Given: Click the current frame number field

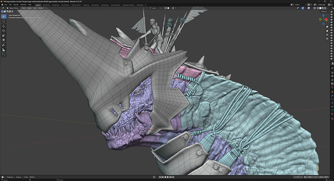Looking at the screenshot, I should pyautogui.click(x=298, y=177).
